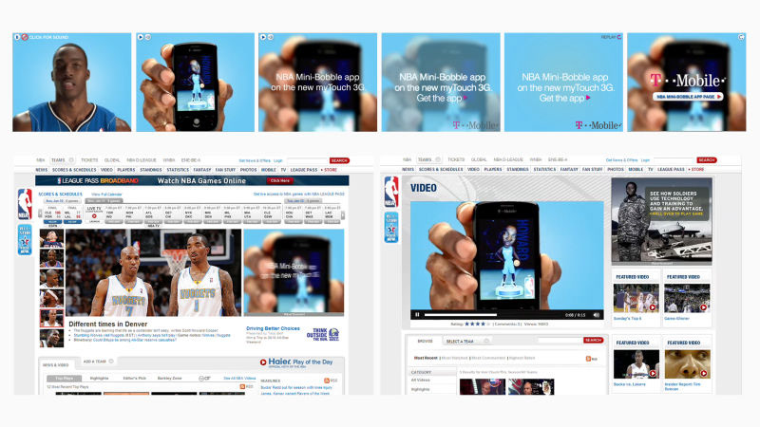Click the top-right icon on last banner frame
Viewport: 760px width, 427px height.
(x=741, y=37)
